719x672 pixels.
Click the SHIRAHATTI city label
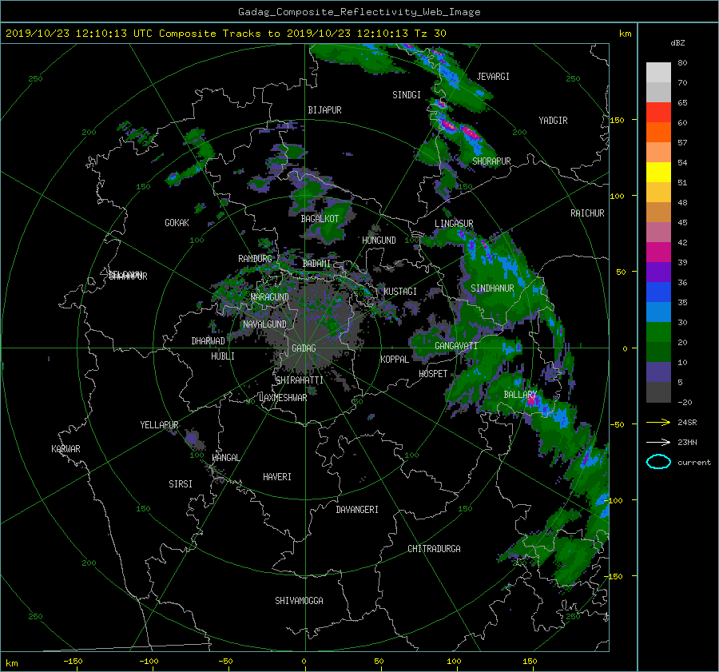click(x=300, y=380)
